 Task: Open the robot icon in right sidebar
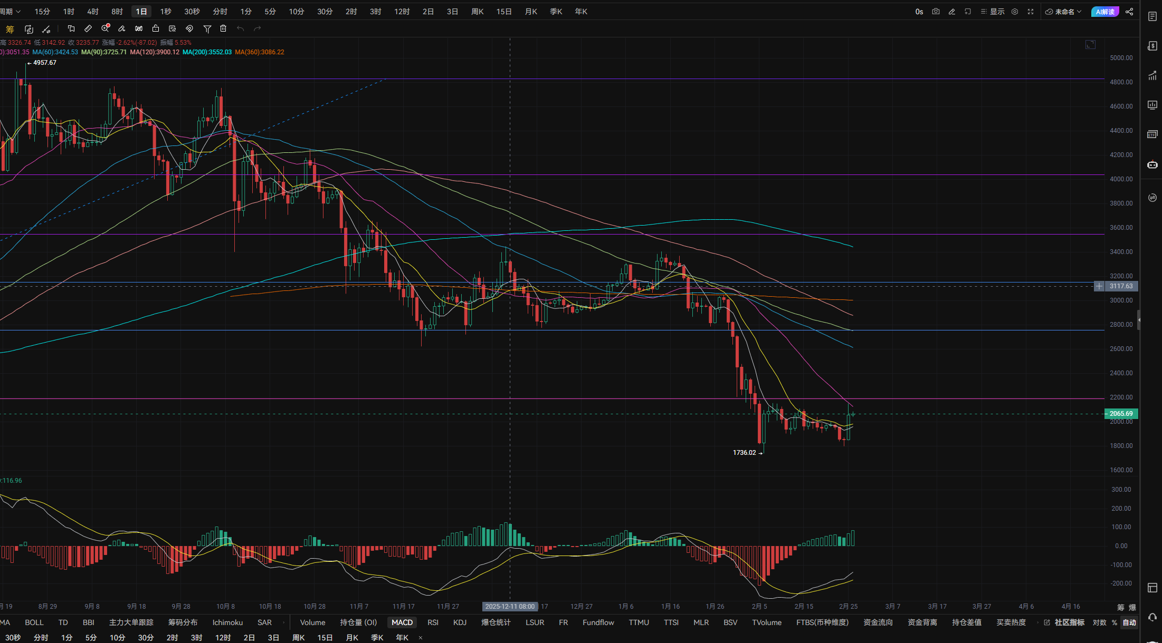pyautogui.click(x=1152, y=165)
